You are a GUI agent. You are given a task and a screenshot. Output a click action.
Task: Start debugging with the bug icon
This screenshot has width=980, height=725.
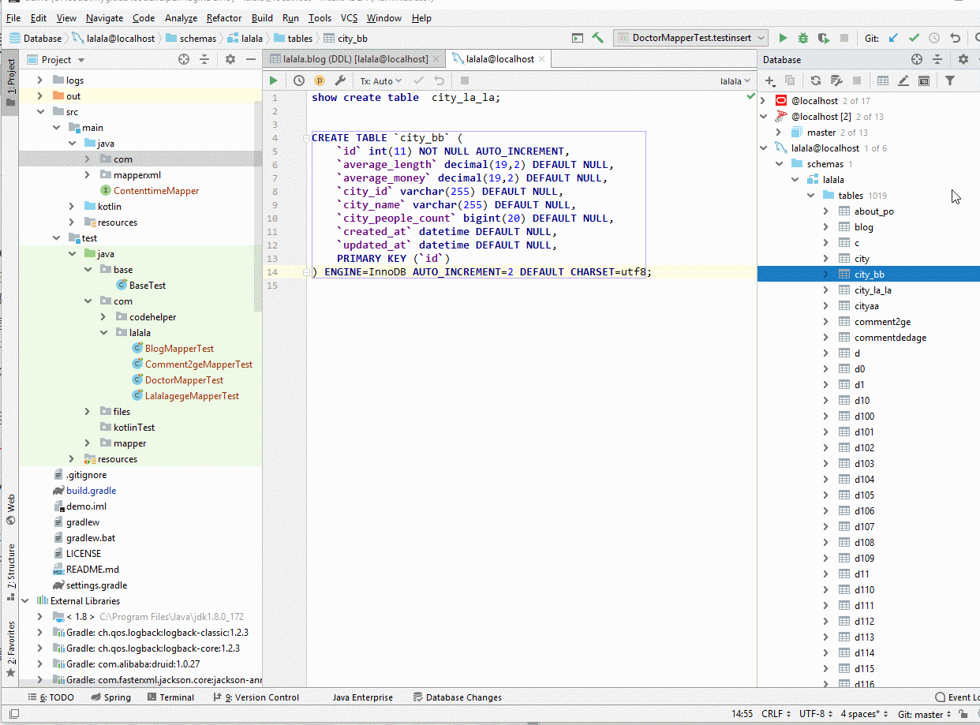coord(804,37)
